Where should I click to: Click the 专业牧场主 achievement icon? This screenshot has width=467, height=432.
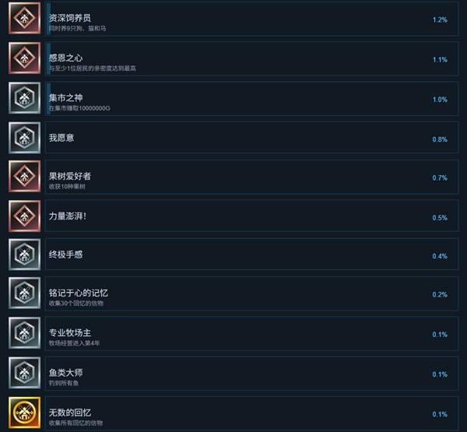[x=24, y=333]
